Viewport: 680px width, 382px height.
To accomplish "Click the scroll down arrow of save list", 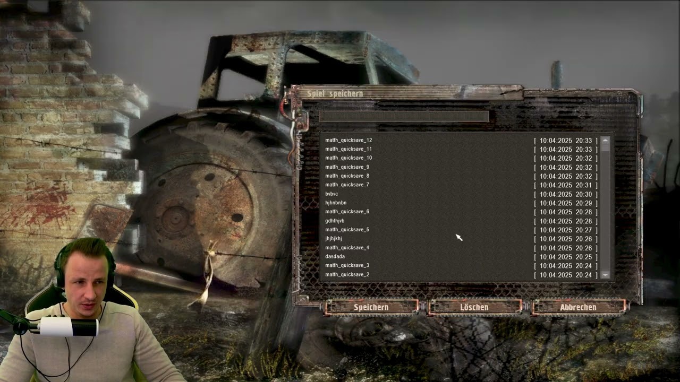I will (x=605, y=275).
